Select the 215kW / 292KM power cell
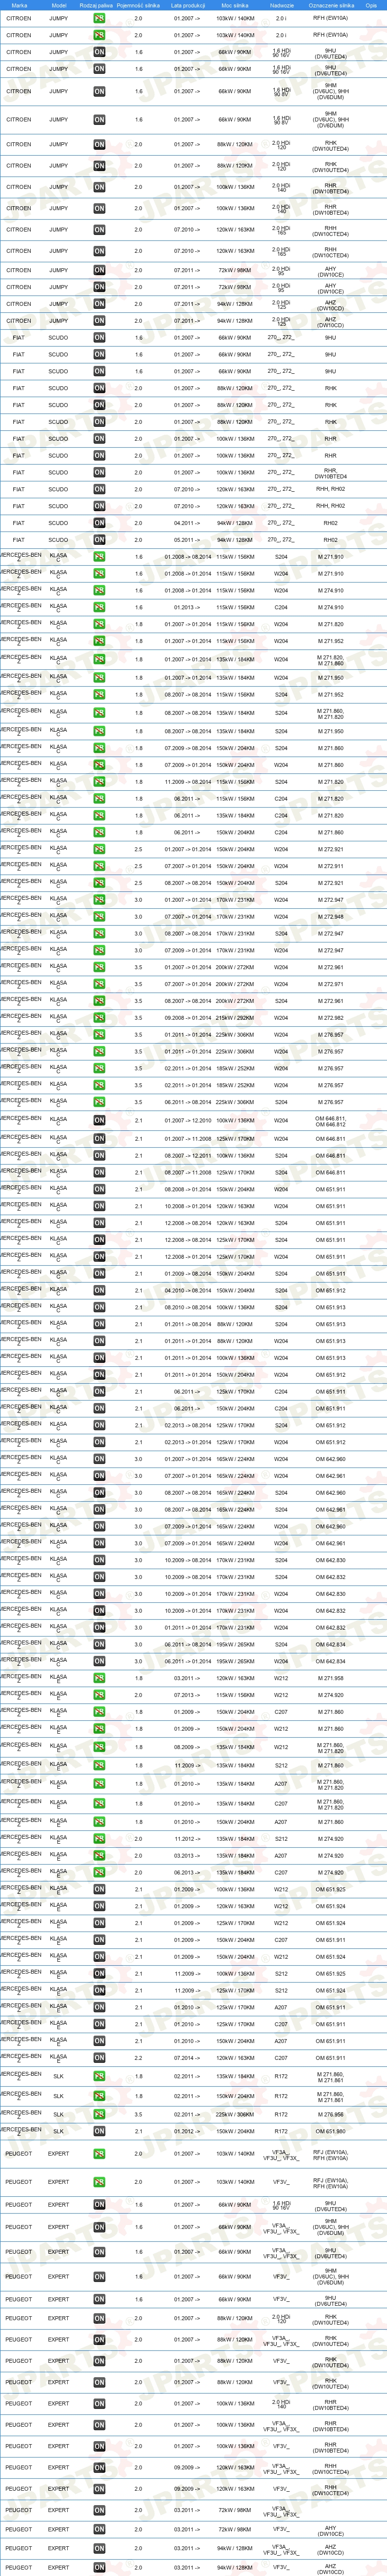 click(x=236, y=1018)
